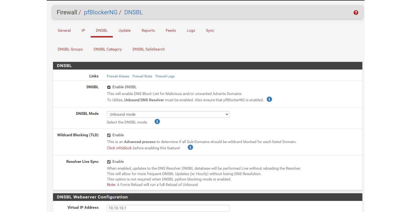Click the 'Wildcard Blocking (TLD)' label
The height and width of the screenshot is (212, 411).
click(x=78, y=135)
